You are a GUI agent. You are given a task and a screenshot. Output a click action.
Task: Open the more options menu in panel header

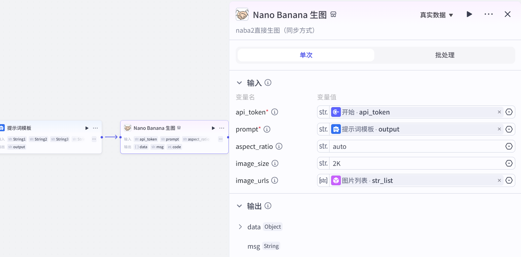point(489,14)
